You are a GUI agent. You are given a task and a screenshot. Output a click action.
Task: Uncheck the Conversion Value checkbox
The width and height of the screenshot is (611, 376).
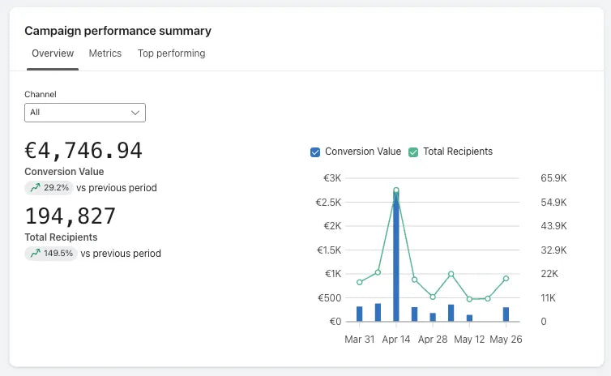pyautogui.click(x=315, y=152)
